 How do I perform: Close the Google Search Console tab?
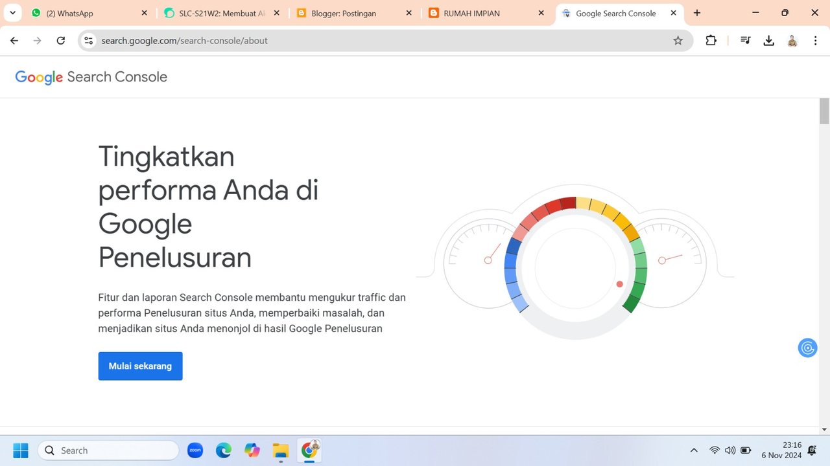674,13
